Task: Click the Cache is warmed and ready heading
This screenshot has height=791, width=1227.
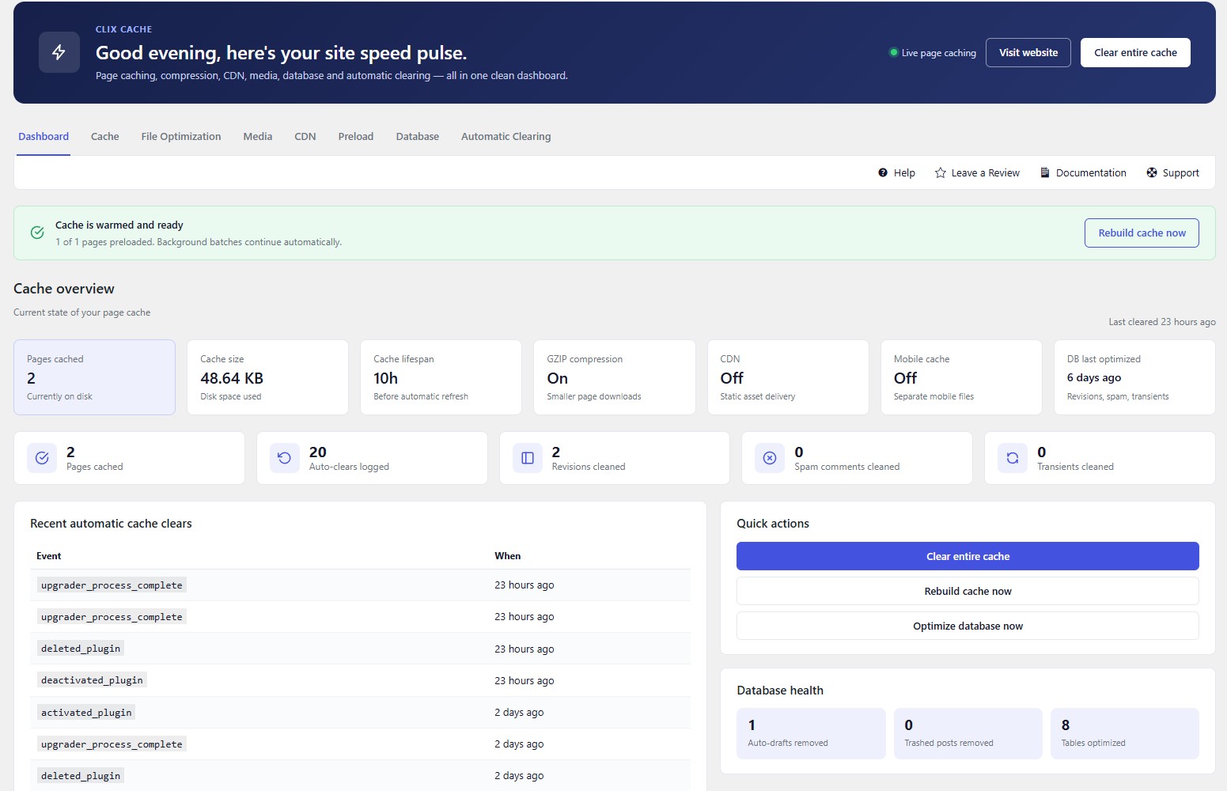Action: [x=119, y=225]
